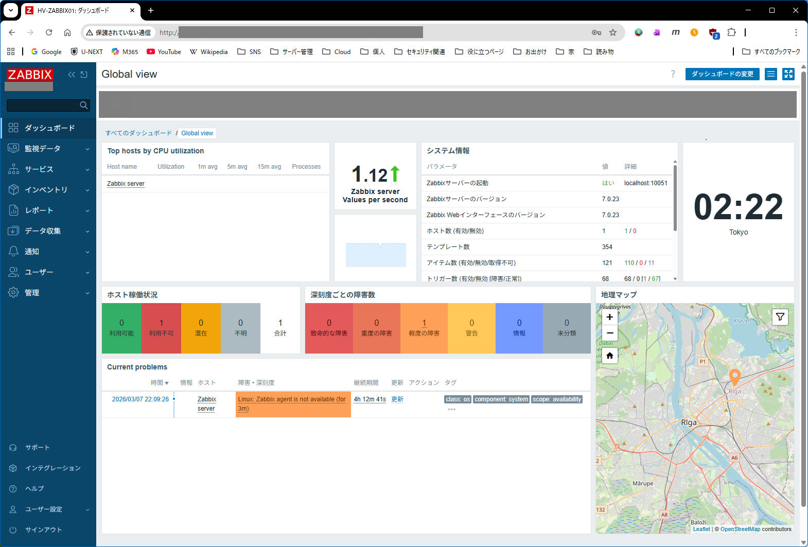Screen dimensions: 808x547
Task: Open the インベントリ menu section
Action: coord(48,189)
